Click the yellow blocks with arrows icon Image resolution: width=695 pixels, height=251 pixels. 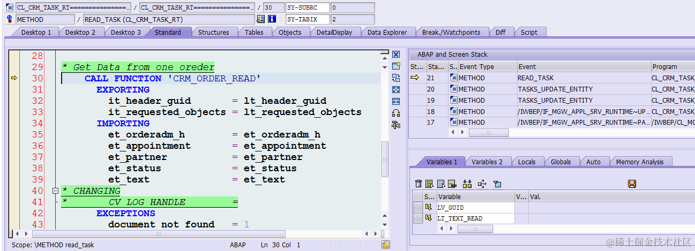tap(467, 184)
